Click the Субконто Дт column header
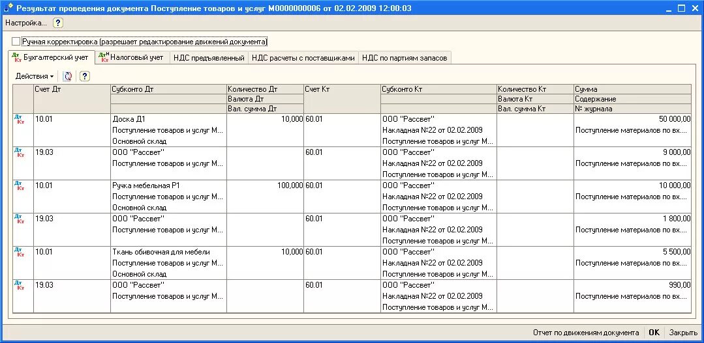 (x=168, y=89)
